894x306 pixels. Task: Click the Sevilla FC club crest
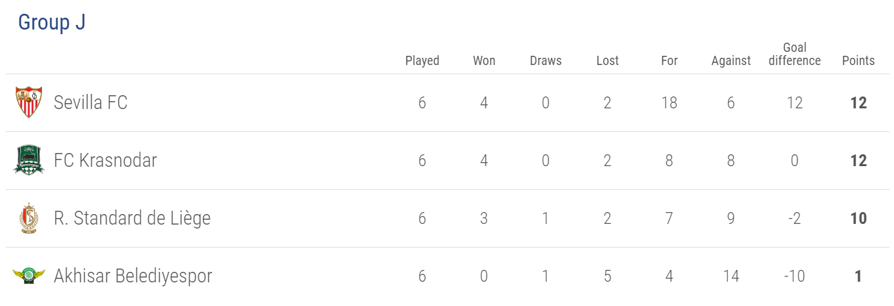coord(29,102)
